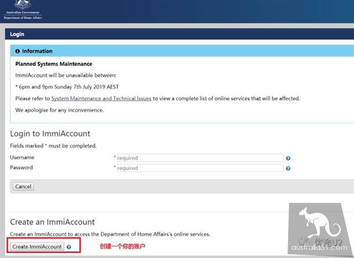Click the Information header info icon
Viewport: 354px width, 258px height.
pos(17,51)
